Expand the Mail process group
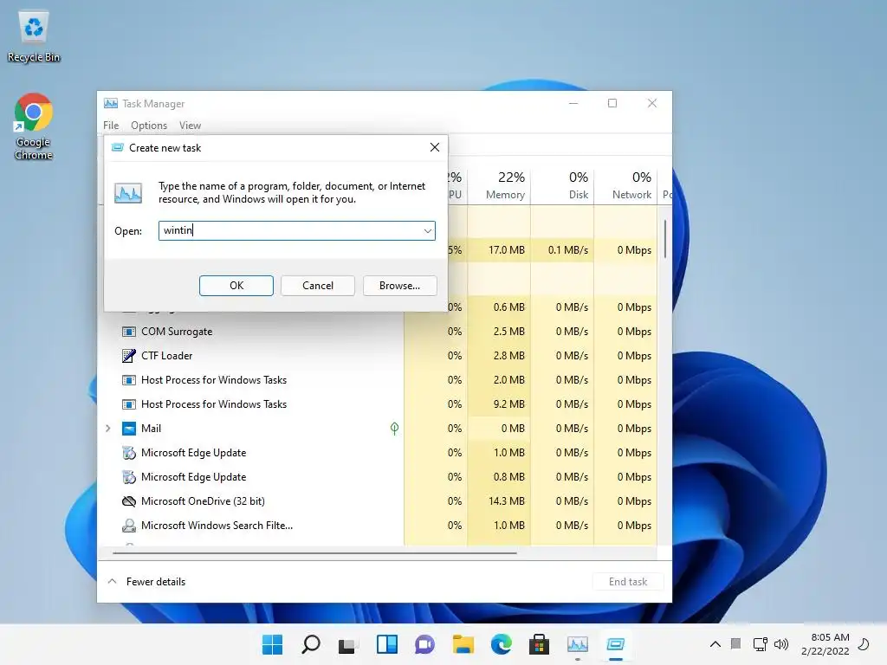The image size is (887, 665). tap(108, 429)
